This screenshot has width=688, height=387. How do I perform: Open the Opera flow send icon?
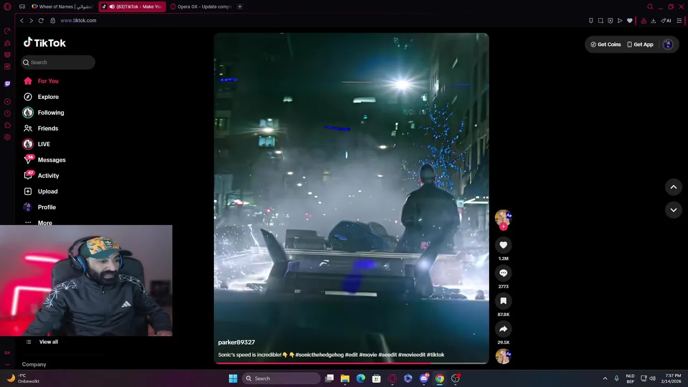(620, 20)
